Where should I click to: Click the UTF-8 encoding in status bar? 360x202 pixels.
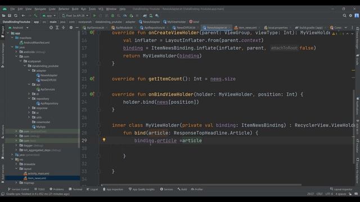329,194
